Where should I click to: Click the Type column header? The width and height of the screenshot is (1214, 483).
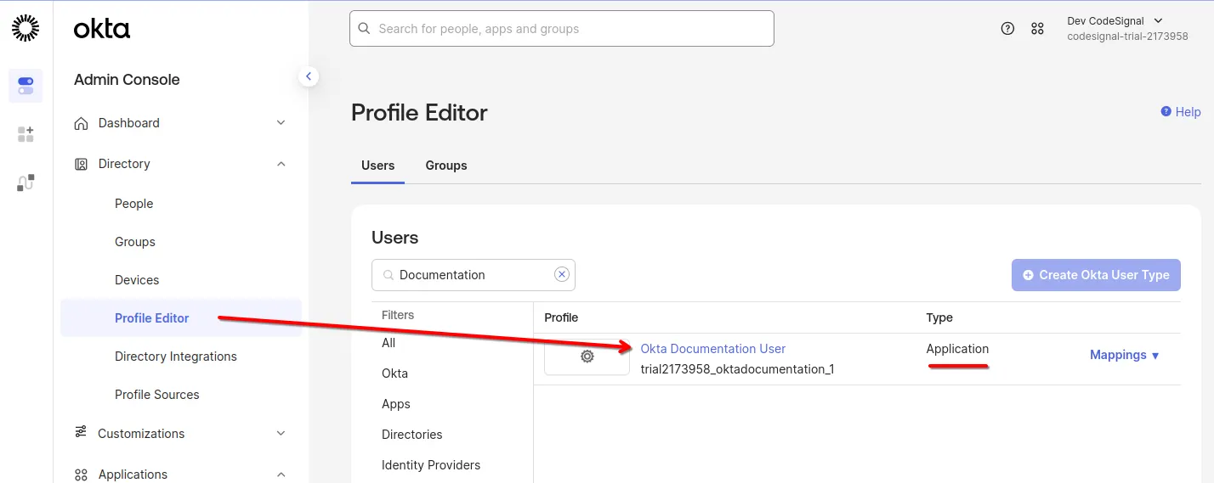coord(939,317)
